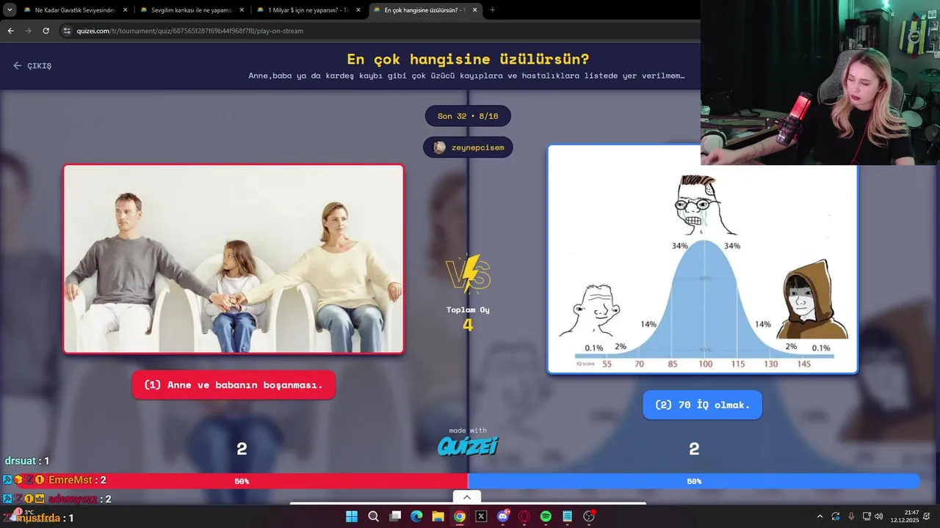
Task: Click the red 50% vote bar
Action: click(234, 481)
